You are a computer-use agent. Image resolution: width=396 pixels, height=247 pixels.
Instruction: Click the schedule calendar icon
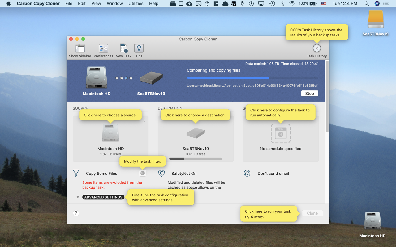(x=281, y=133)
